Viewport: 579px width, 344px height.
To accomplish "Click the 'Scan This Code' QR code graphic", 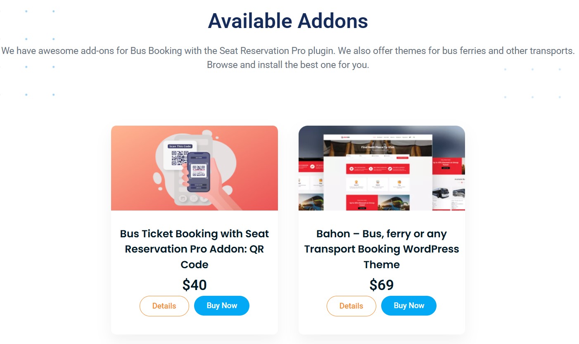I will [180, 156].
